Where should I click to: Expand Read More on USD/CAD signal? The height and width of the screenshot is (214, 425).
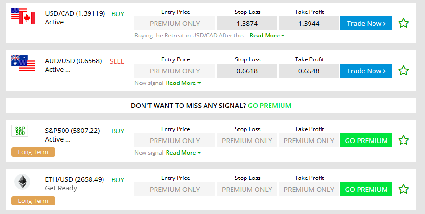(267, 36)
